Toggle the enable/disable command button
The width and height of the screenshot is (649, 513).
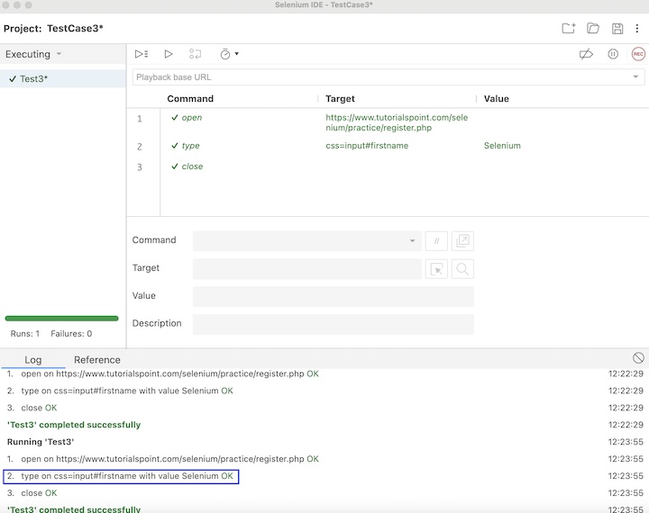click(x=436, y=240)
